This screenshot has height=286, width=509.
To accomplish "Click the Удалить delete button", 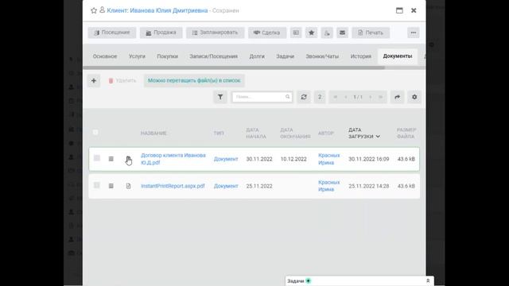I will [x=122, y=81].
